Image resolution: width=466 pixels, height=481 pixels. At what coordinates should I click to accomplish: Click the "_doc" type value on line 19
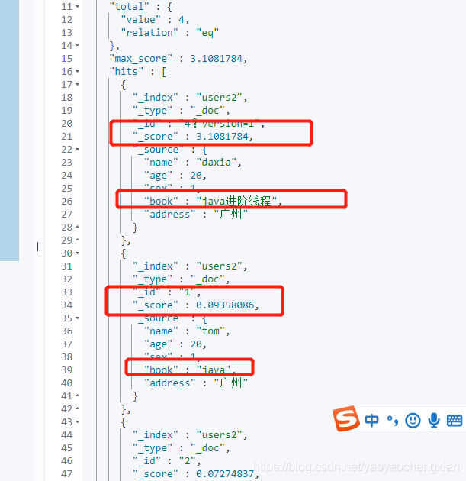[x=207, y=111]
